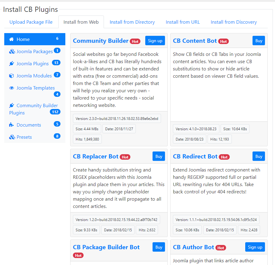The width and height of the screenshot is (275, 265).
Task: Click the Hits: 2,428 label
Action: [249, 230]
